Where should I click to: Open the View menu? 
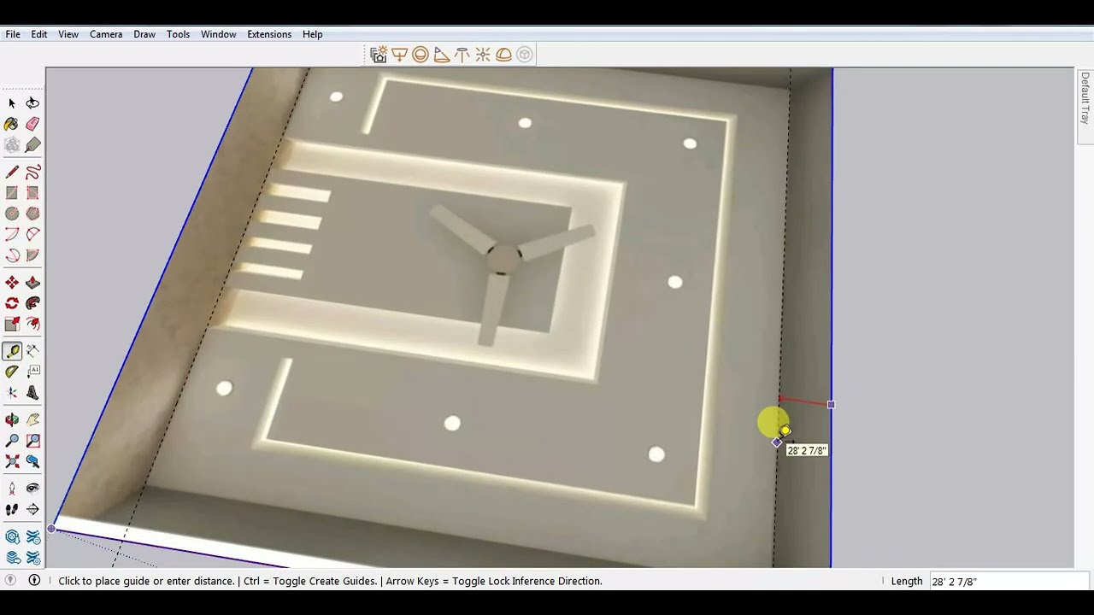(68, 34)
